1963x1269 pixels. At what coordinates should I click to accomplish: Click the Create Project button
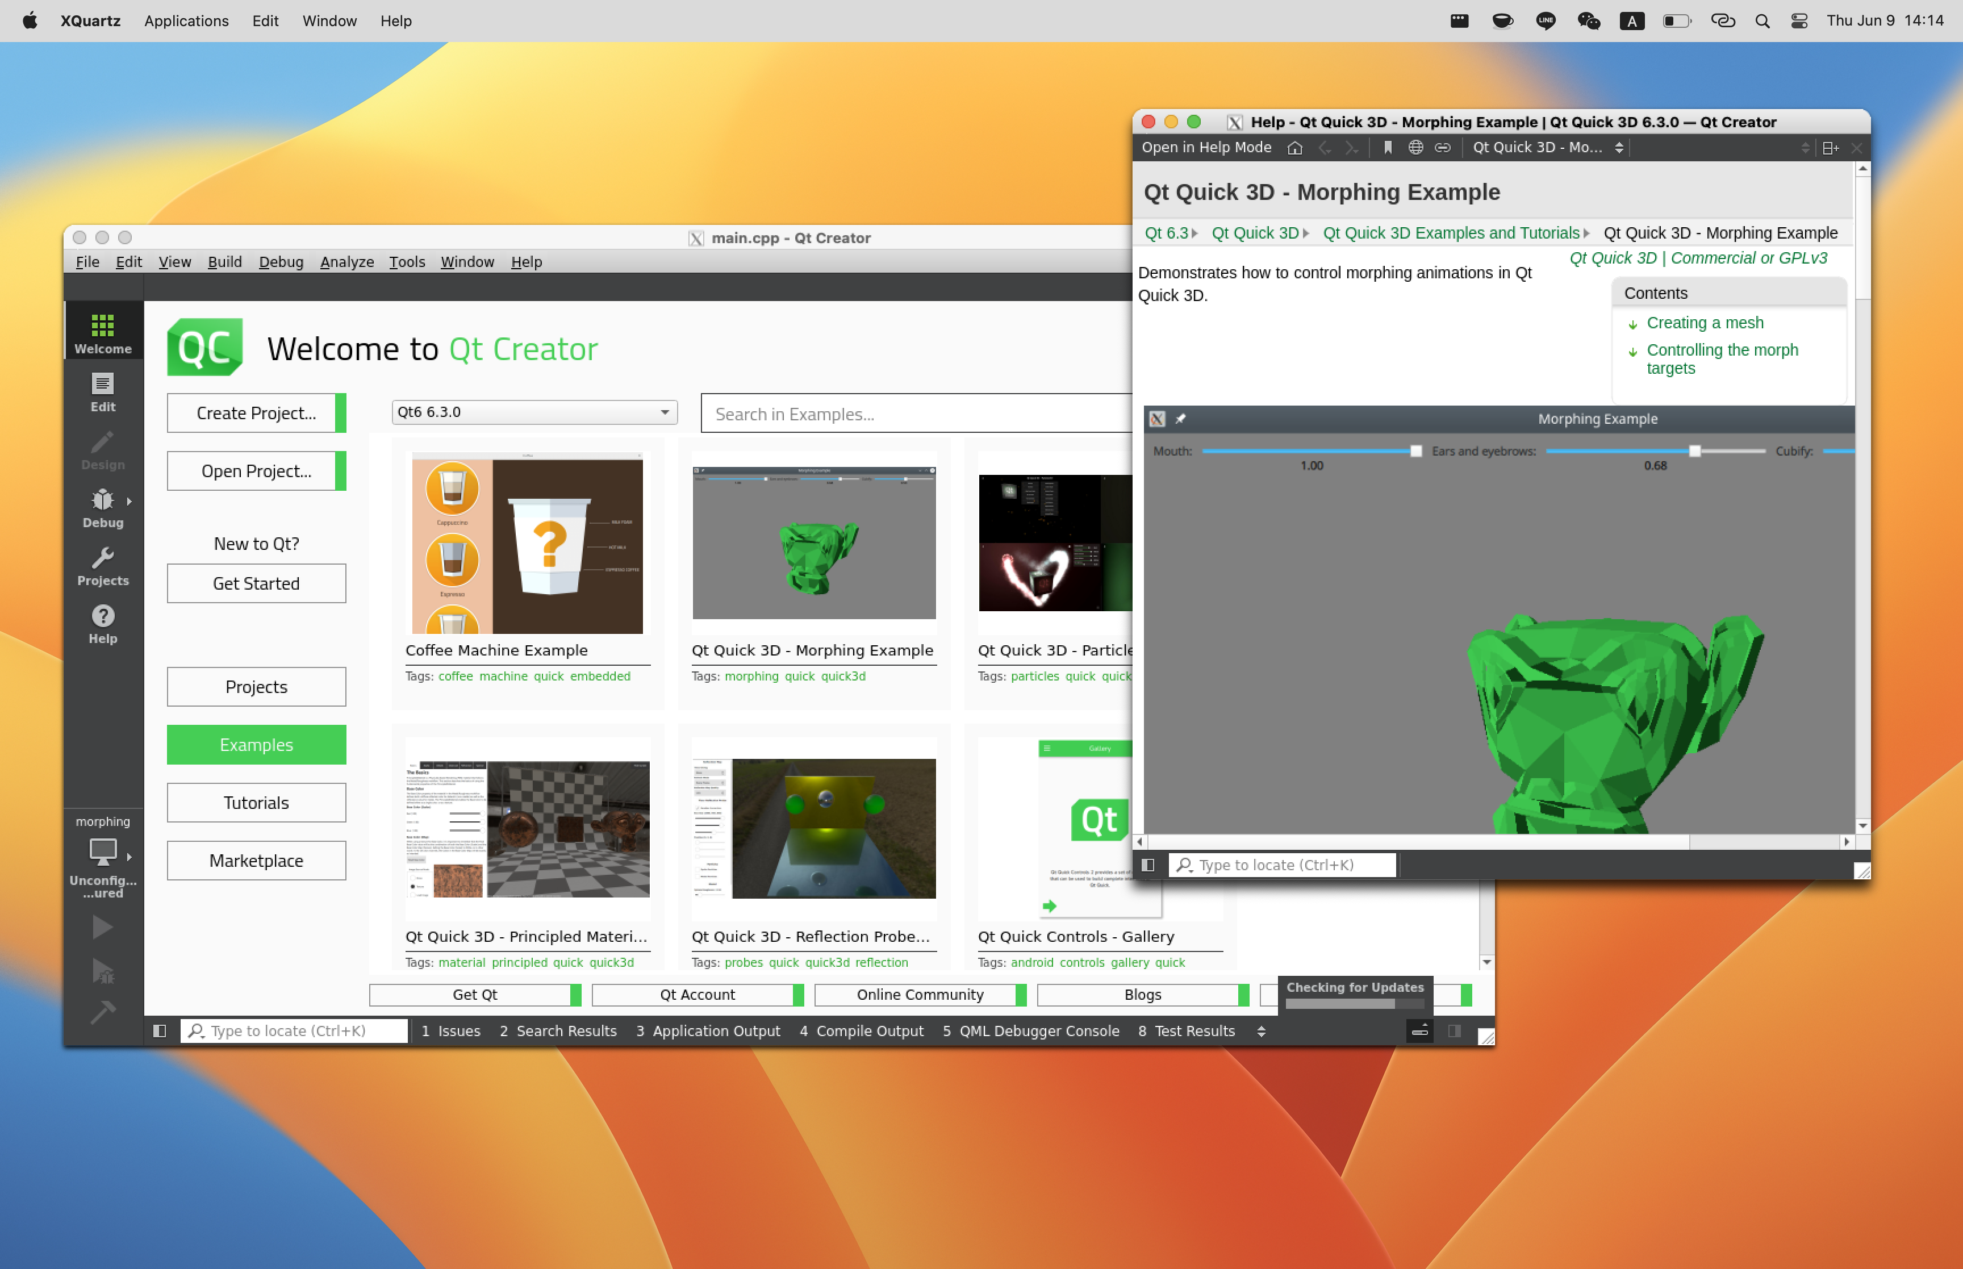pyautogui.click(x=256, y=413)
